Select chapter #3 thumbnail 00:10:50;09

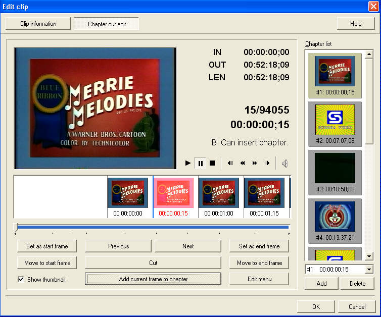tap(335, 173)
